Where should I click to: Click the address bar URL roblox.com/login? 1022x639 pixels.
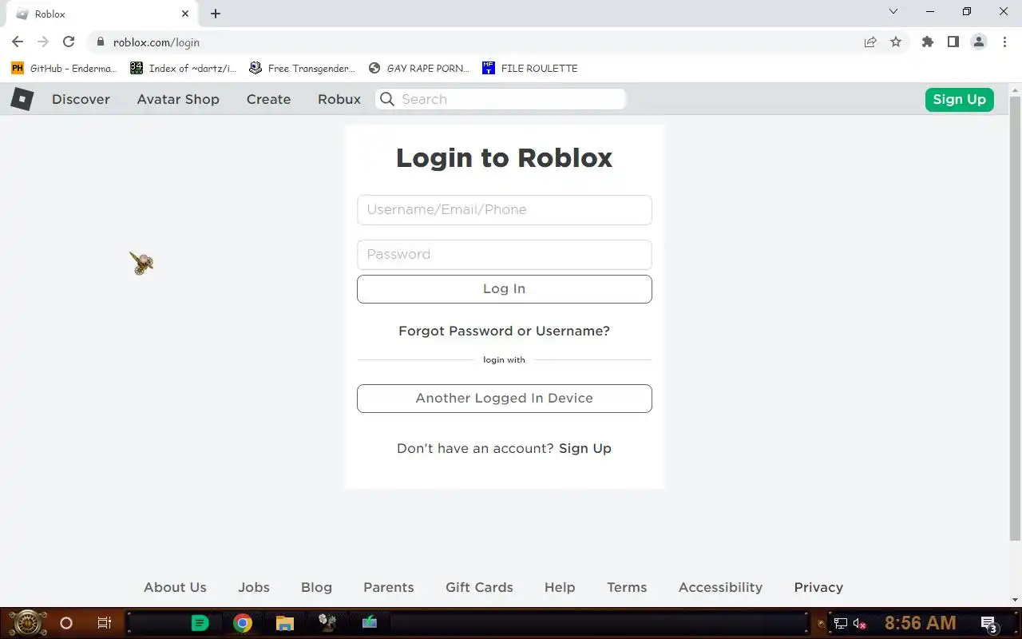click(x=156, y=42)
